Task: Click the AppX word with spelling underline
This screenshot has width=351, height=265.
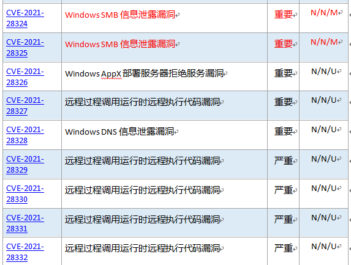Action: point(111,73)
